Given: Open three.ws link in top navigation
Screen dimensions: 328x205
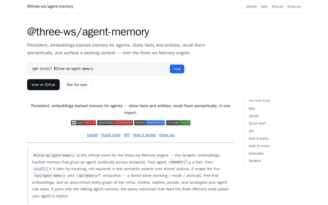Looking at the screenshot, I should pyautogui.click(x=294, y=6).
